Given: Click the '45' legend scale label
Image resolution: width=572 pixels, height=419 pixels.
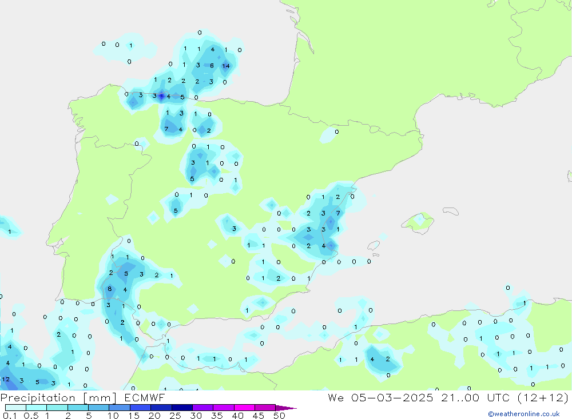Looking at the screenshot, I should pos(259,416).
